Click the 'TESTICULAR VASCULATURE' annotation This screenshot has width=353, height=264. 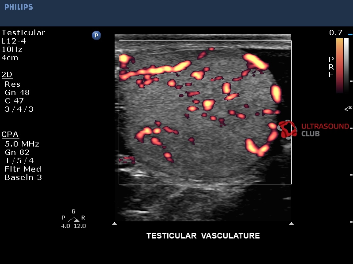pyautogui.click(x=203, y=236)
